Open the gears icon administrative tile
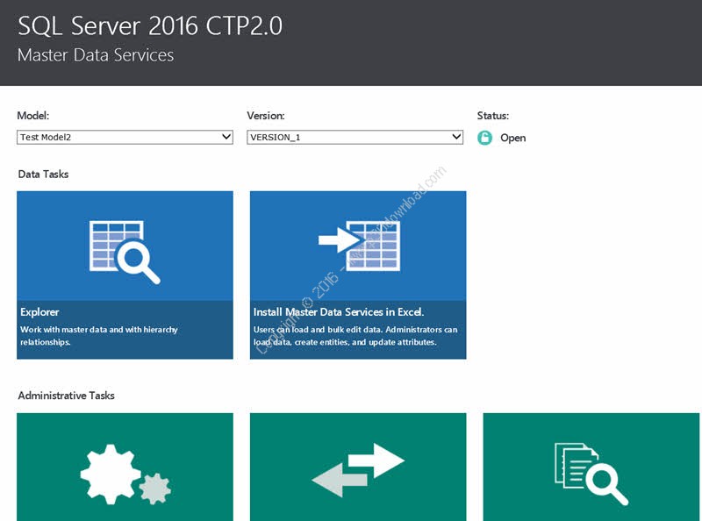Viewport: 702px width, 521px height. click(125, 474)
